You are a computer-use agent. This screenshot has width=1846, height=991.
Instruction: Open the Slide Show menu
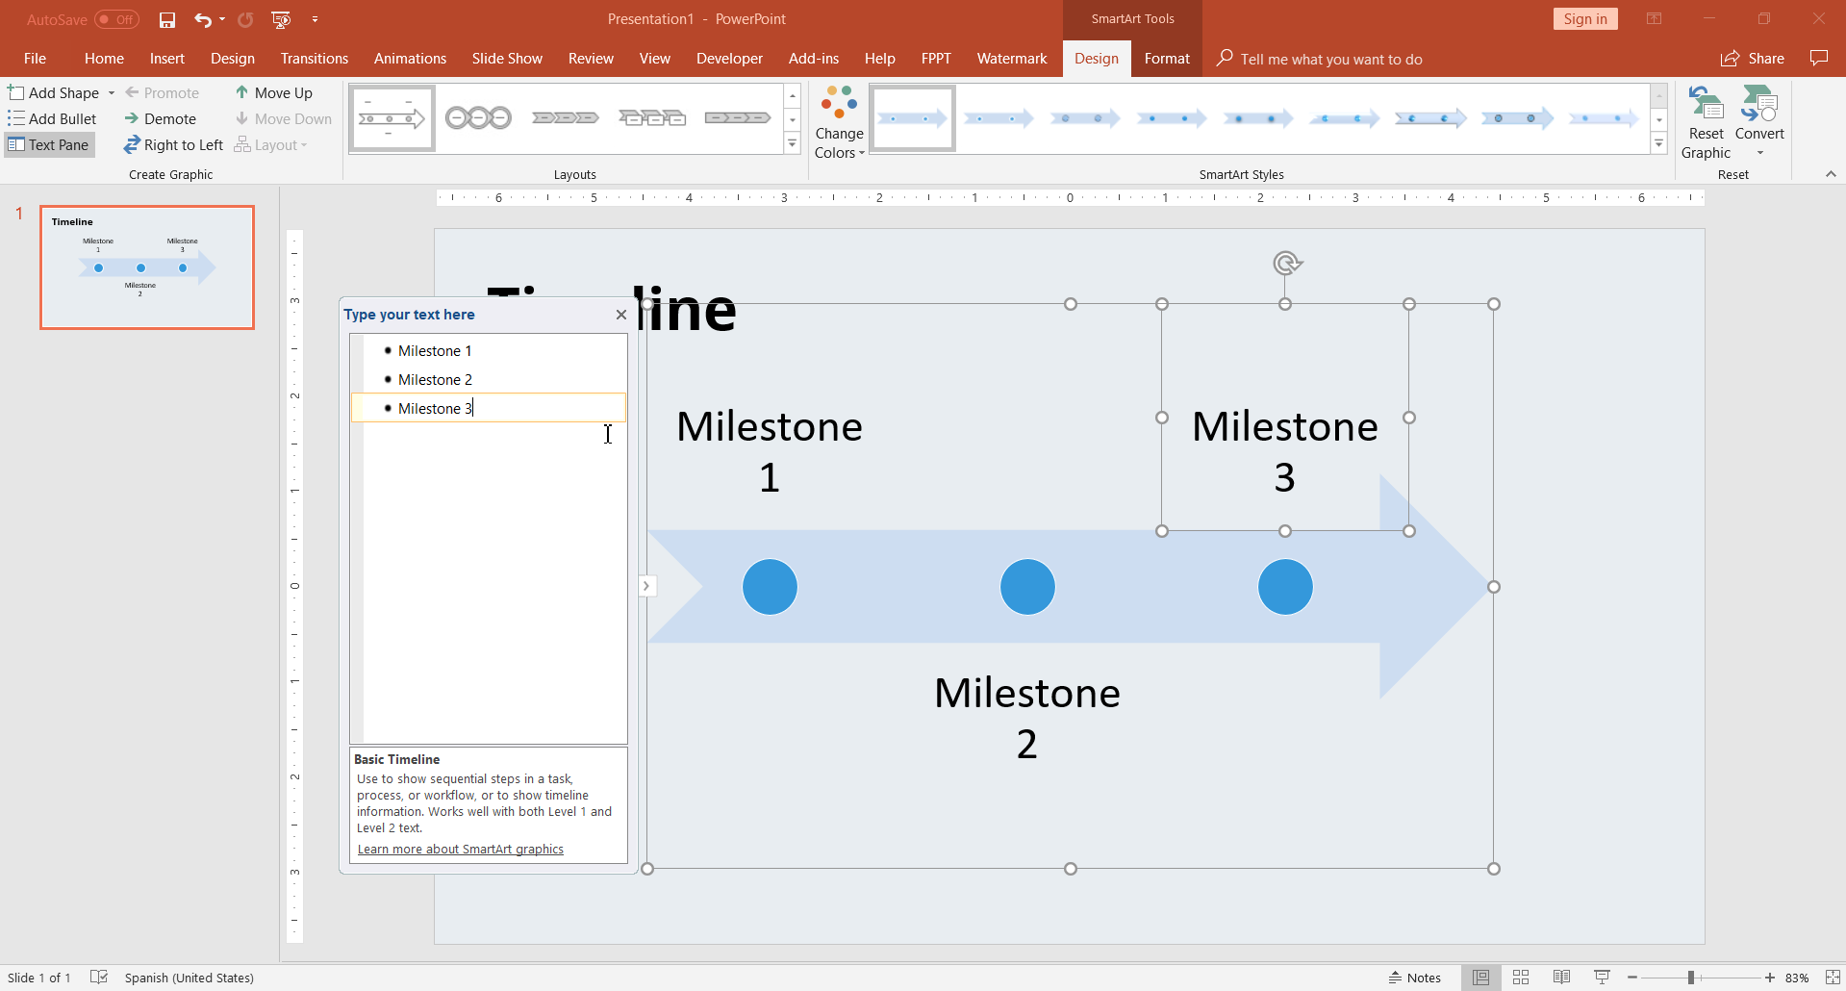click(x=506, y=58)
